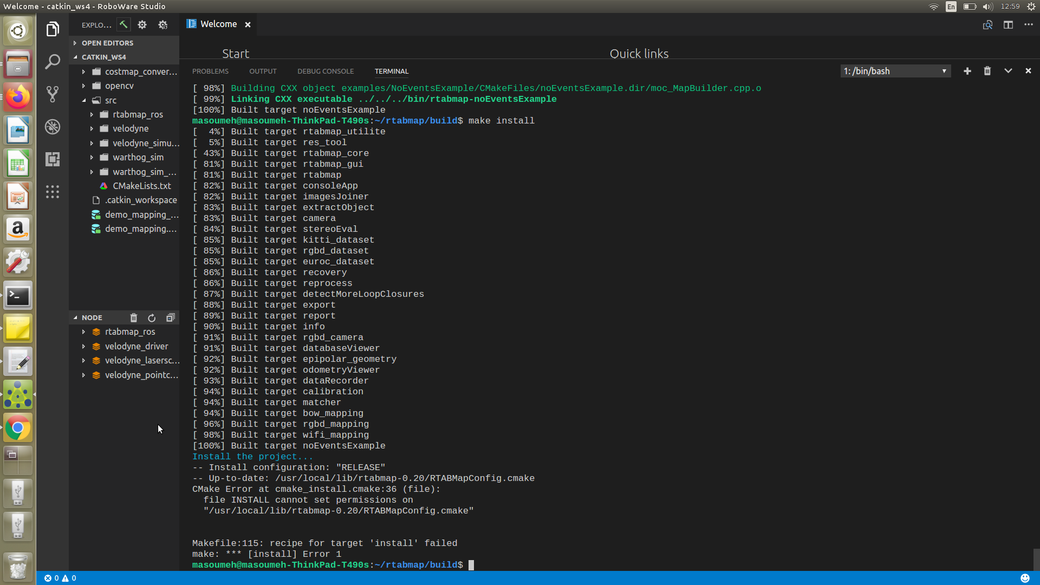Expand the rtabmap_ros folder under src

click(x=138, y=114)
